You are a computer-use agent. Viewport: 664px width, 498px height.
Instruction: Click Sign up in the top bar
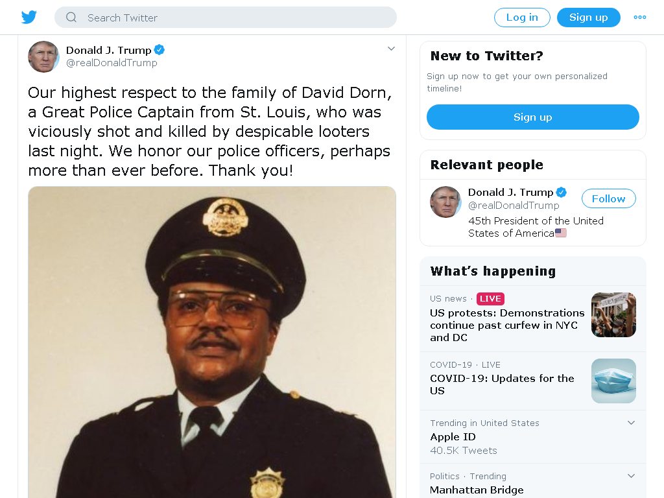tap(588, 18)
